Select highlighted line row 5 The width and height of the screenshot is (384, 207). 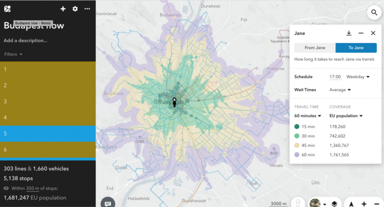point(48,133)
